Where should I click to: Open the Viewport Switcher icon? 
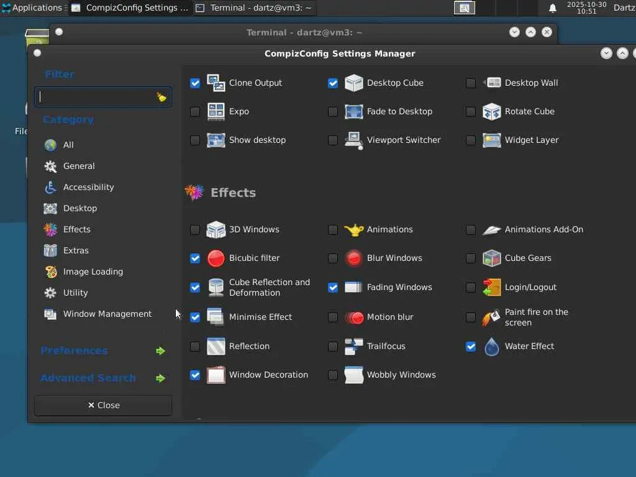(x=353, y=140)
